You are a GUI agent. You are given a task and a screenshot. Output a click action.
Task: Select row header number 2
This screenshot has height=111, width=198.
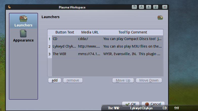pos(50,47)
